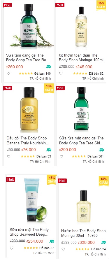Viewport: 109px width, 266px height.
Task: Toggle heart icon on Moringa 100ml body mist
Action: click(x=61, y=73)
